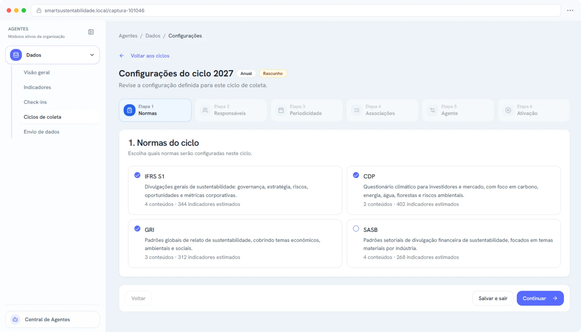The width and height of the screenshot is (581, 332).
Task: Follow the Voltar aos ciclos link
Action: pos(150,56)
